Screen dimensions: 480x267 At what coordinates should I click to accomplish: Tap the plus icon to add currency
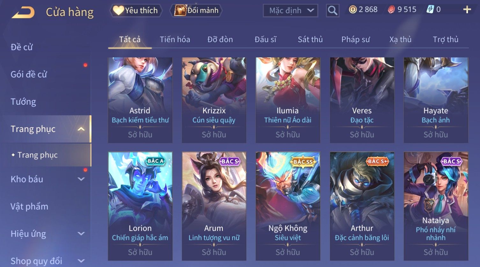[x=467, y=10]
